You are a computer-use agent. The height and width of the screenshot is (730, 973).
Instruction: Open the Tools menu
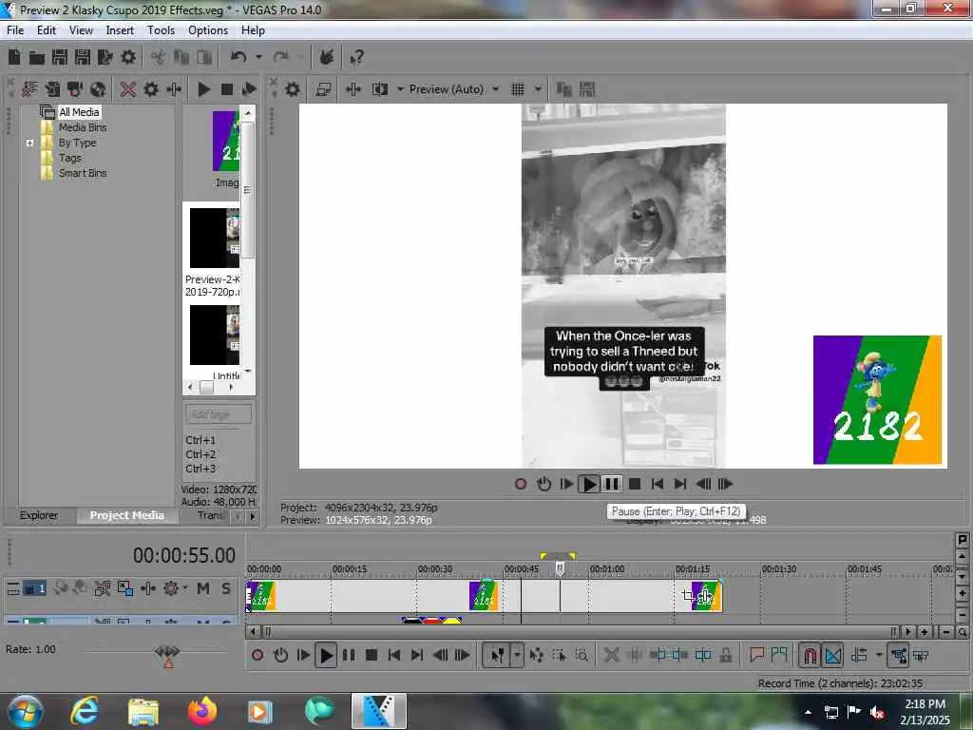(161, 30)
